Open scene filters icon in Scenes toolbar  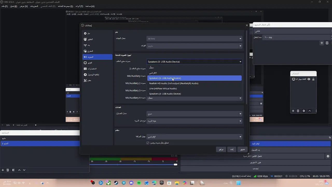[13, 170]
